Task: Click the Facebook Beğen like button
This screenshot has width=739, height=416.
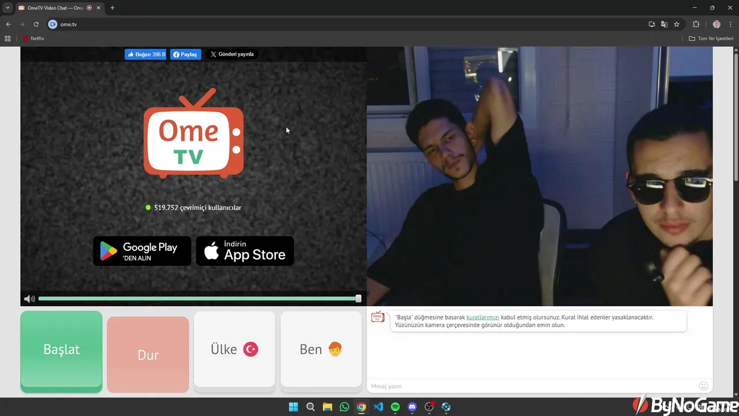Action: point(145,54)
